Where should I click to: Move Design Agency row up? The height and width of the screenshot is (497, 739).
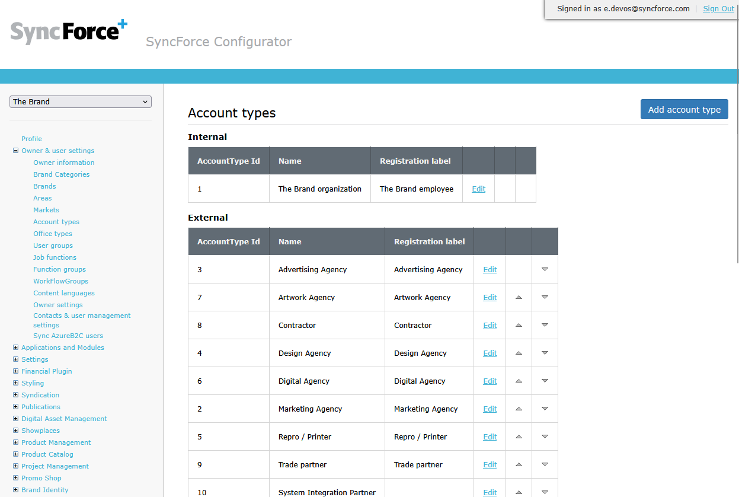(519, 353)
